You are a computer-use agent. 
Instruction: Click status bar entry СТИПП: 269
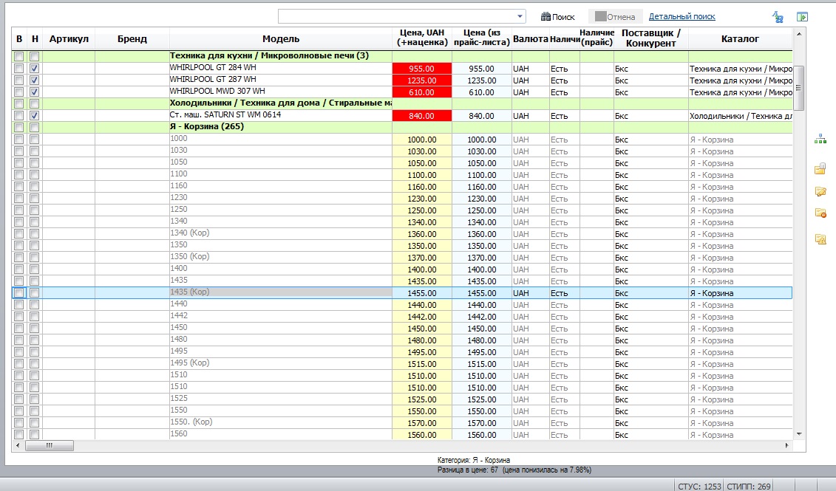pos(749,486)
